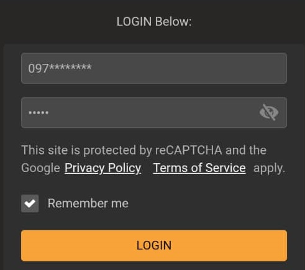The image size is (305, 270).
Task: Click the word apply after Terms of Service
Action: (269, 168)
